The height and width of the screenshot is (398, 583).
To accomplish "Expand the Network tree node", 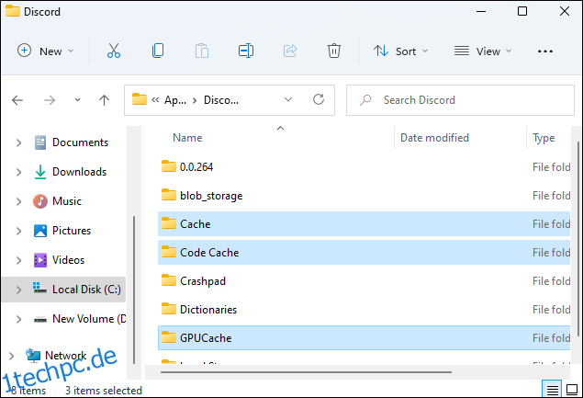I will click(12, 356).
